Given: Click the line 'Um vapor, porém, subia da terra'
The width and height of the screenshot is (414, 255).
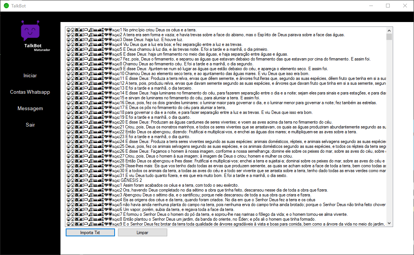Looking at the screenshot, I should tap(150, 209).
